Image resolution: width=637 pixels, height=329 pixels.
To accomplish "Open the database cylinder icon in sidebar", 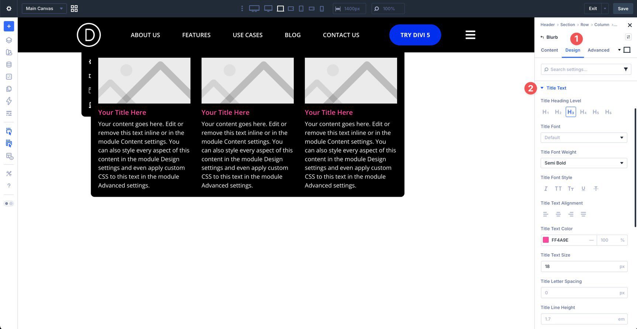I will 9,64.
